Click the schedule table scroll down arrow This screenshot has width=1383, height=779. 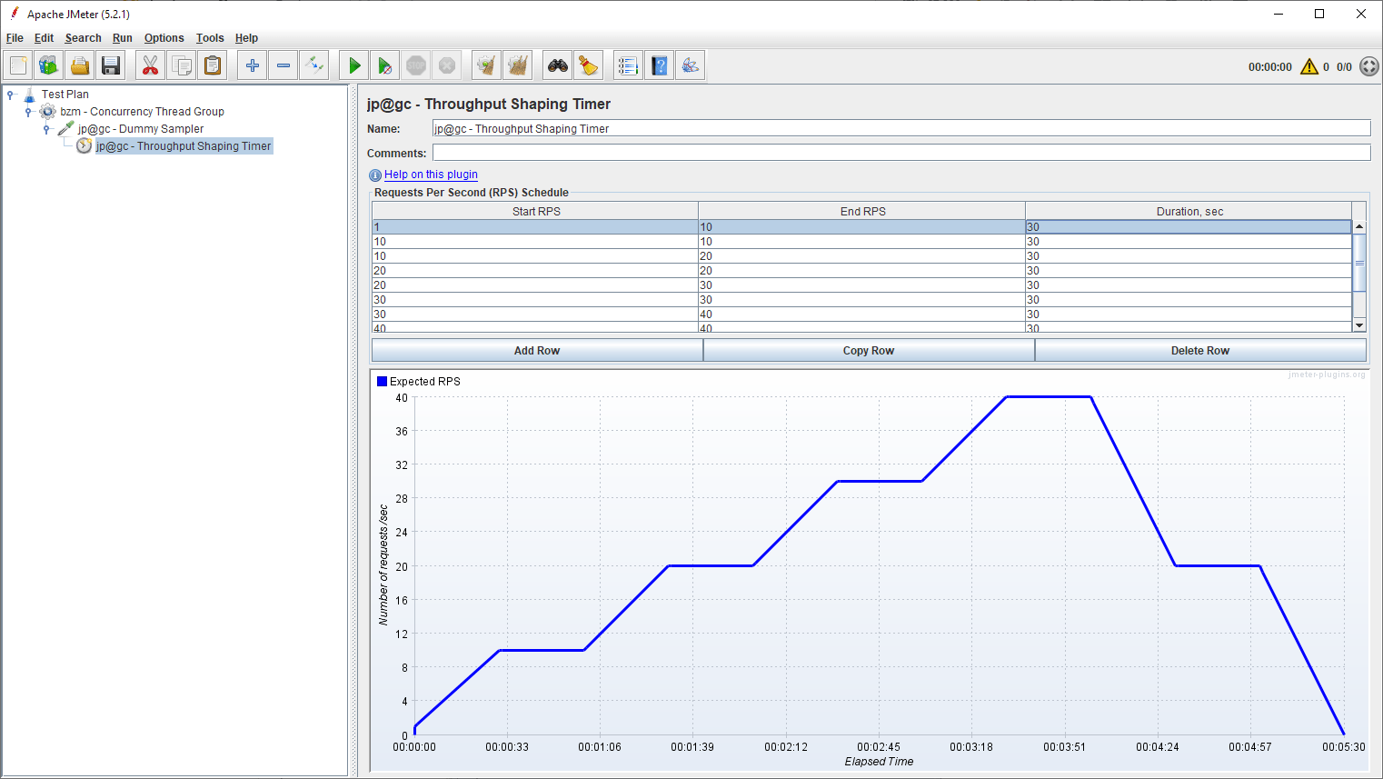pyautogui.click(x=1359, y=325)
